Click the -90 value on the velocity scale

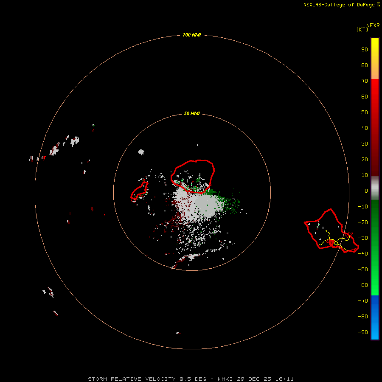(x=363, y=332)
